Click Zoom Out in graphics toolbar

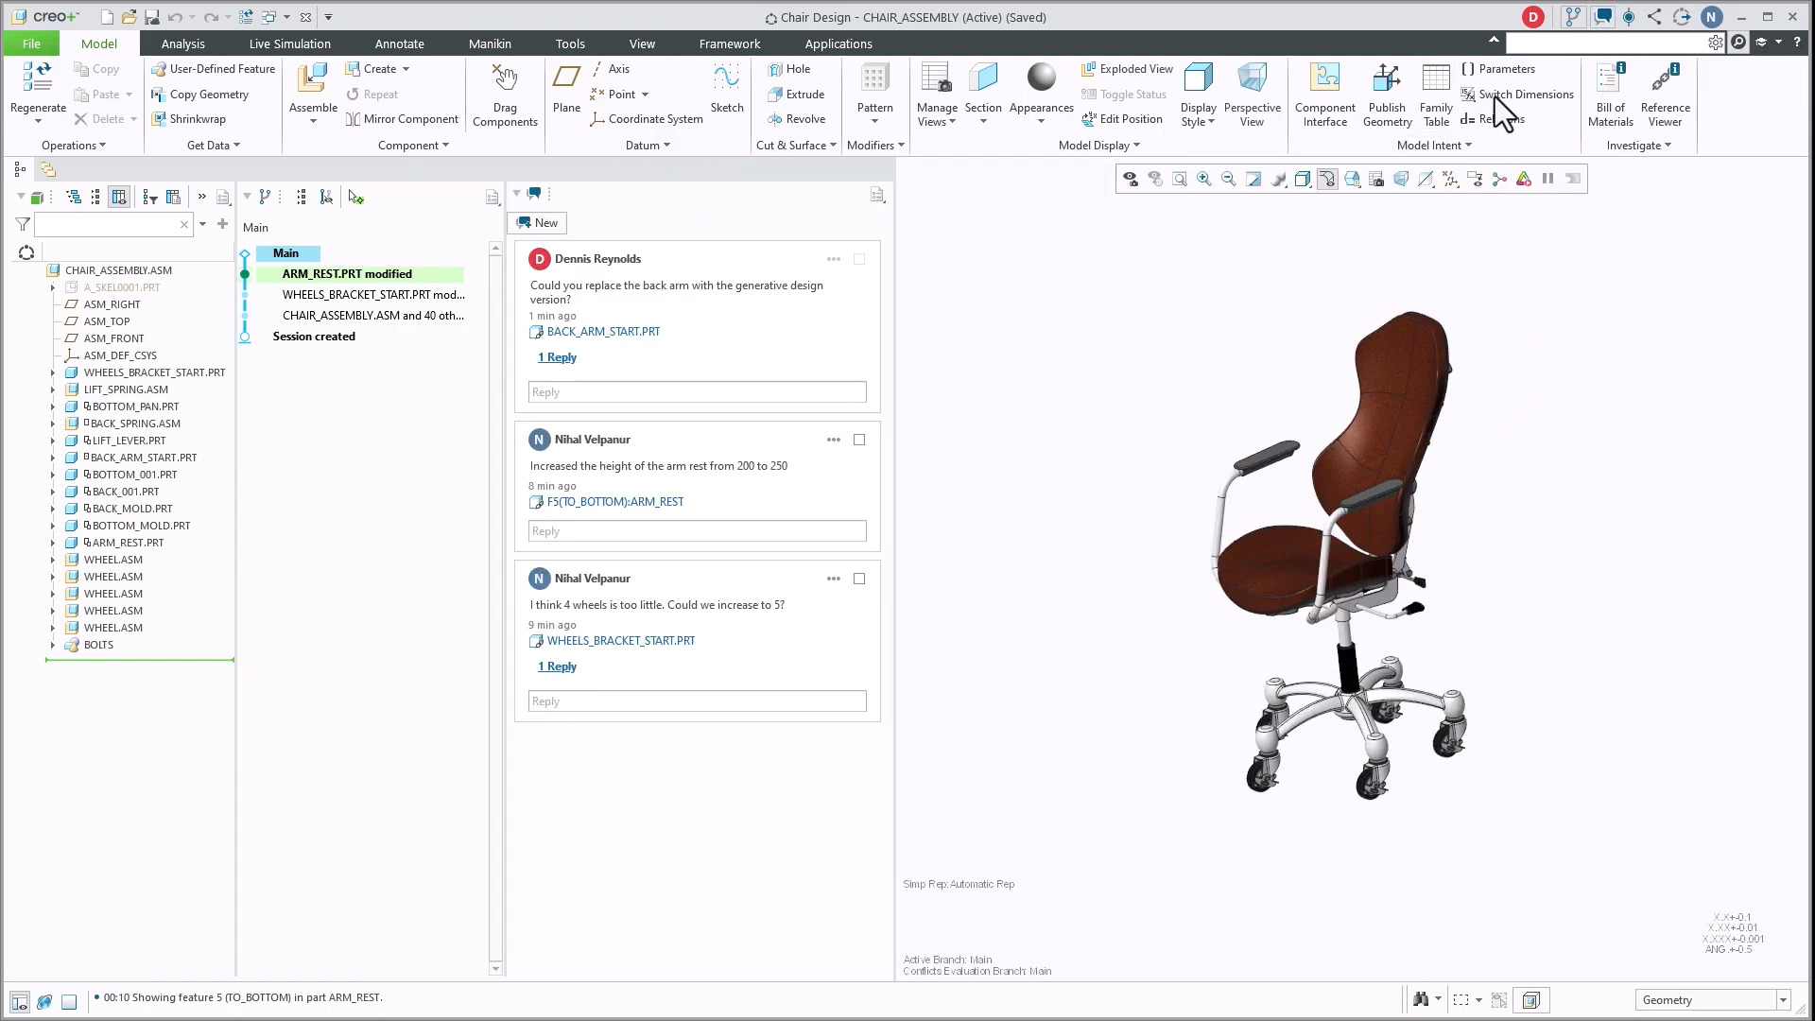point(1229,179)
